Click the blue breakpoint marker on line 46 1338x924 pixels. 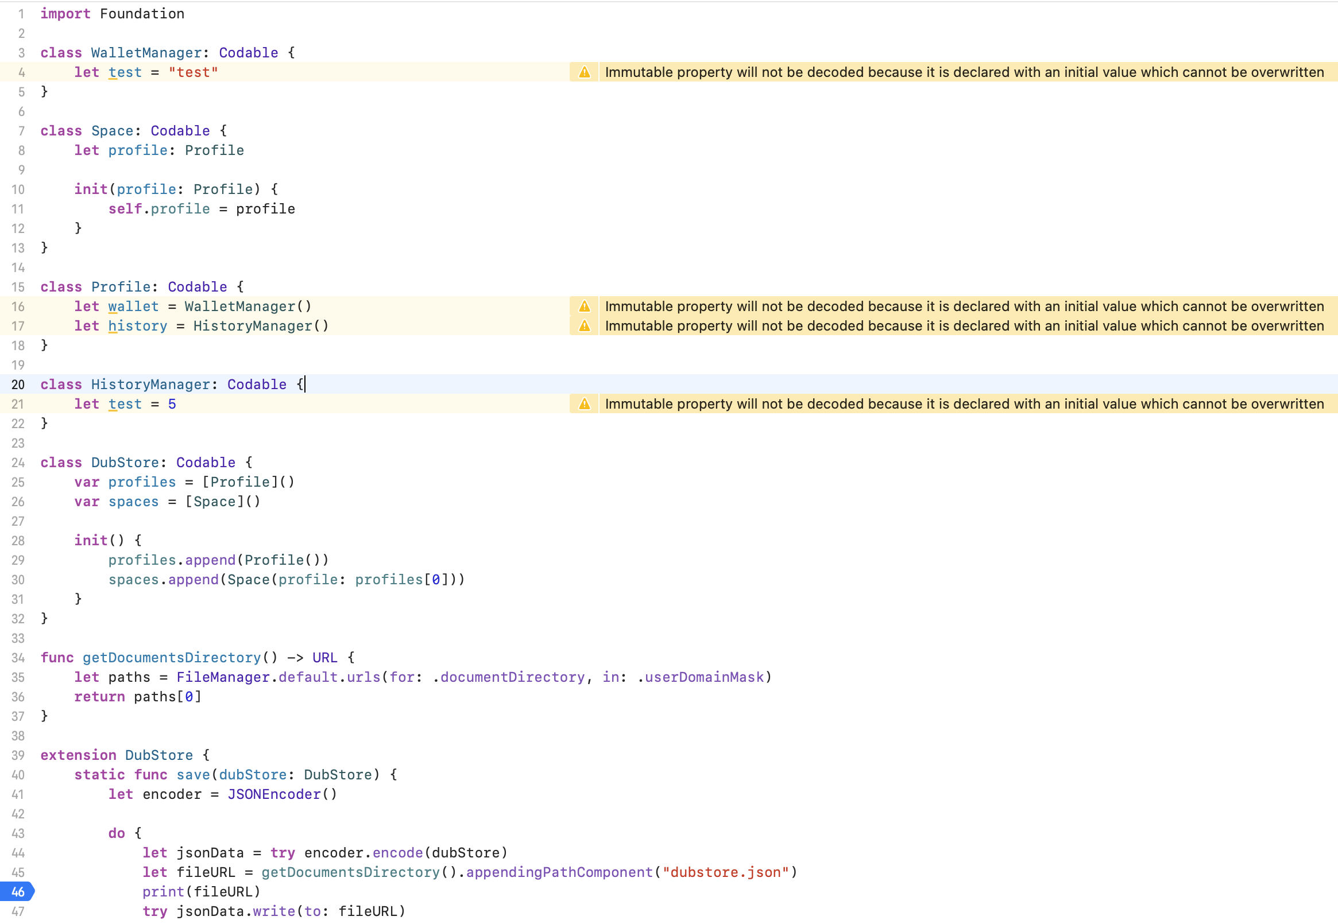pos(18,892)
